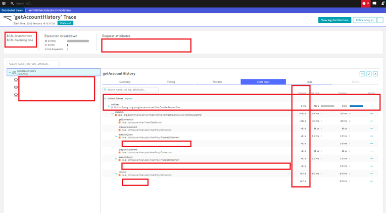Switch to the Summary tab
Viewport: 386px width, 213px height.
125,82
